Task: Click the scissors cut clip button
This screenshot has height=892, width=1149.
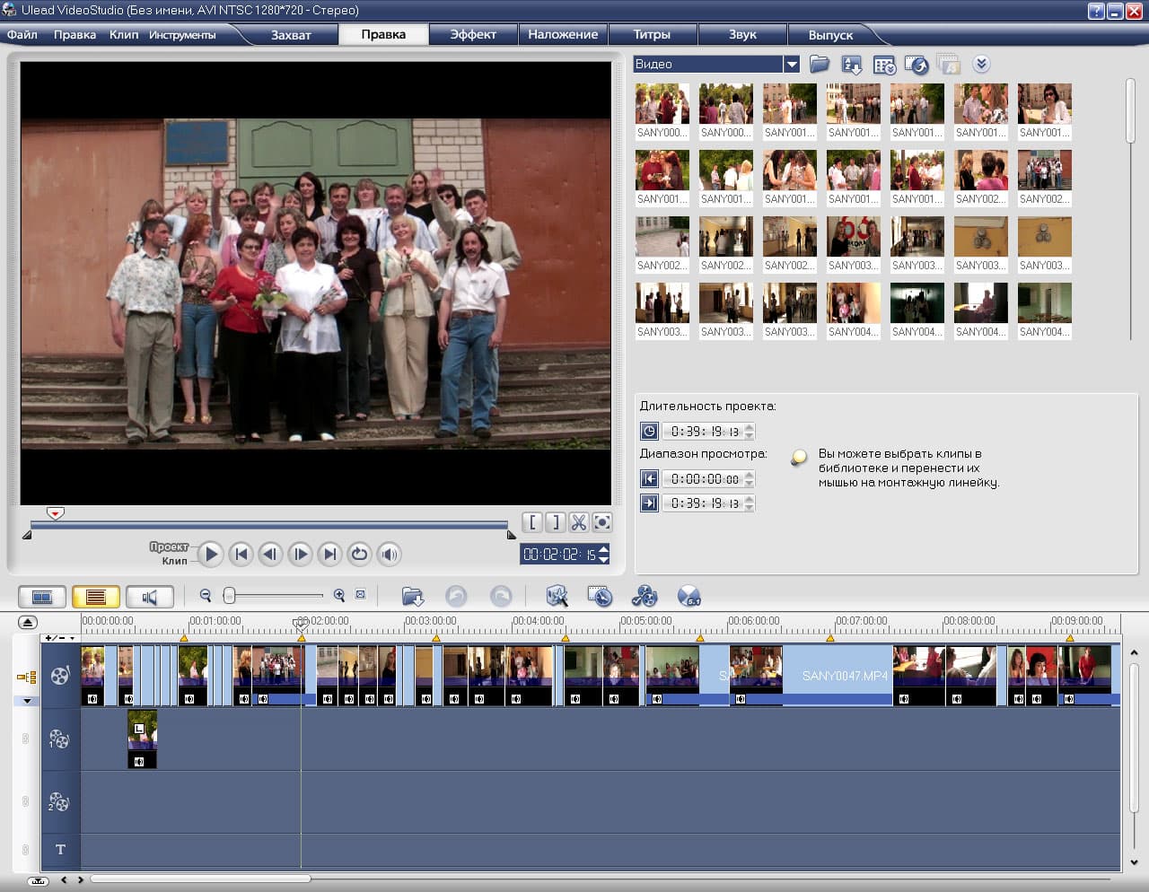Action: (579, 522)
